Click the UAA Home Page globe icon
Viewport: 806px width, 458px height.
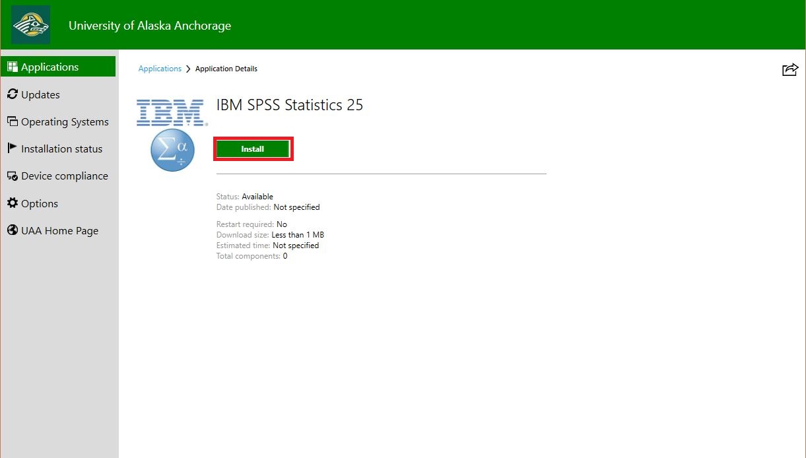pyautogui.click(x=12, y=230)
